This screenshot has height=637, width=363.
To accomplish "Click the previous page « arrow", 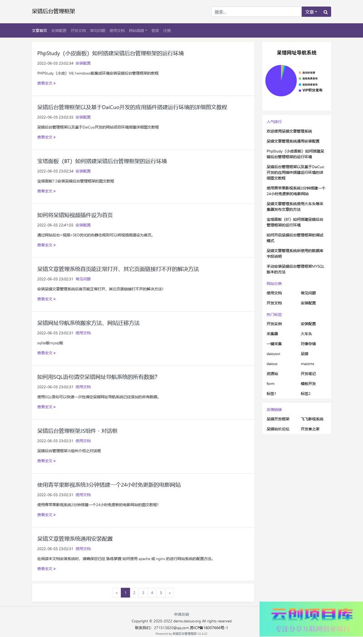I will (x=117, y=593).
